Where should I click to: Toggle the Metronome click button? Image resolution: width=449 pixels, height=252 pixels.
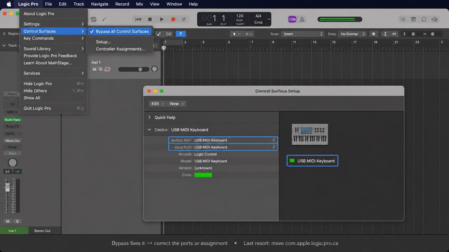click(x=302, y=19)
